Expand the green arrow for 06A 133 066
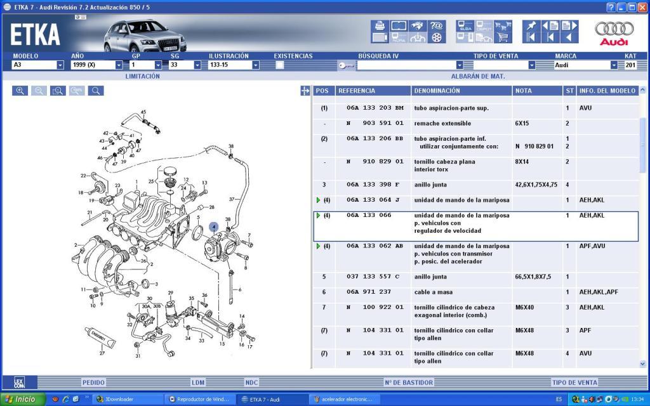This screenshot has width=650, height=406. click(318, 216)
